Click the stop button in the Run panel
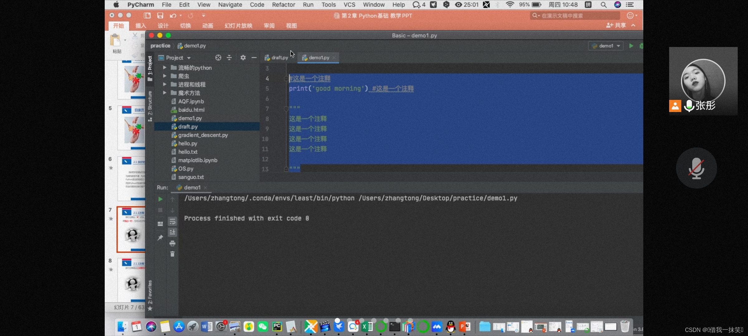The width and height of the screenshot is (748, 336). click(160, 210)
